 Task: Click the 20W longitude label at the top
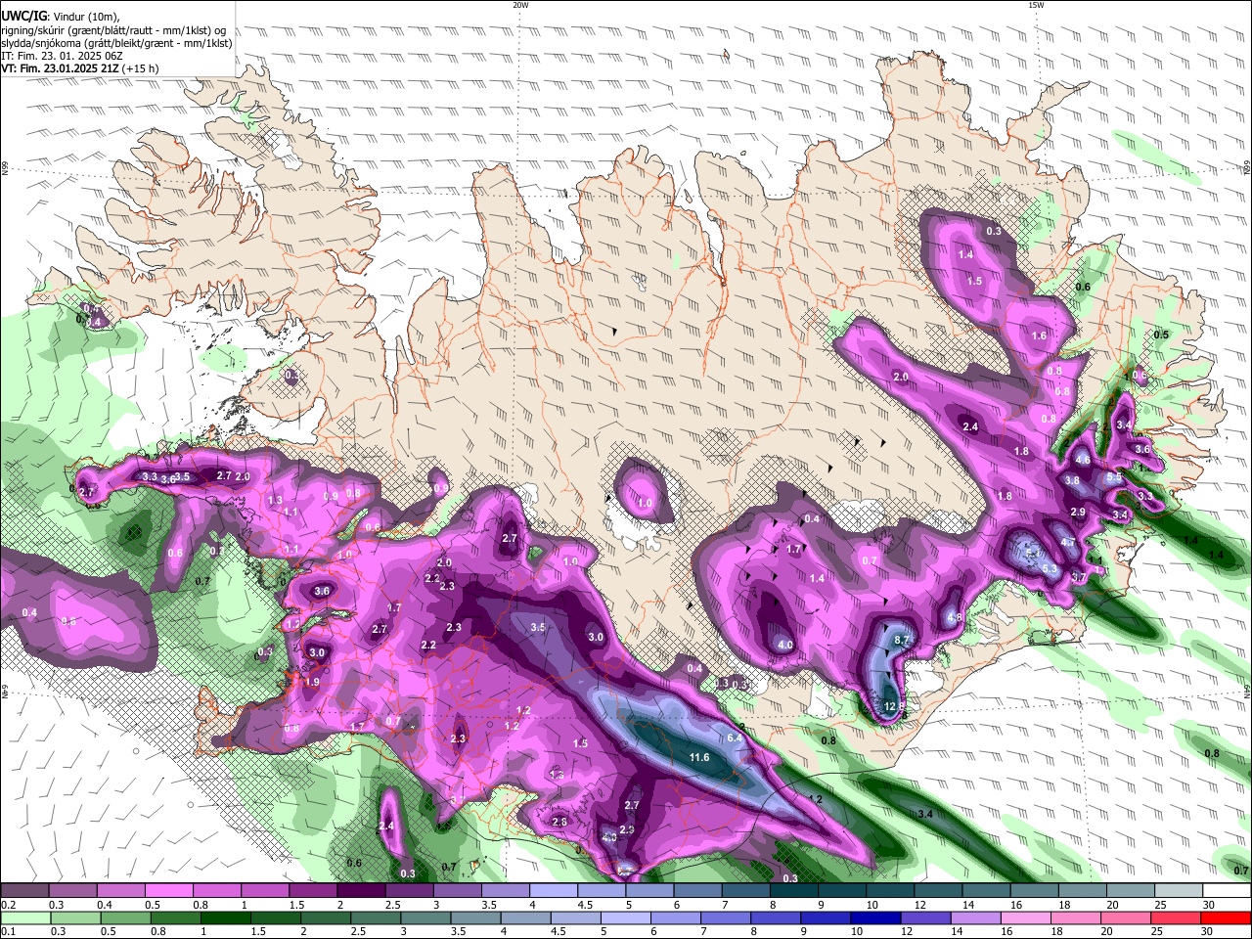pos(520,5)
